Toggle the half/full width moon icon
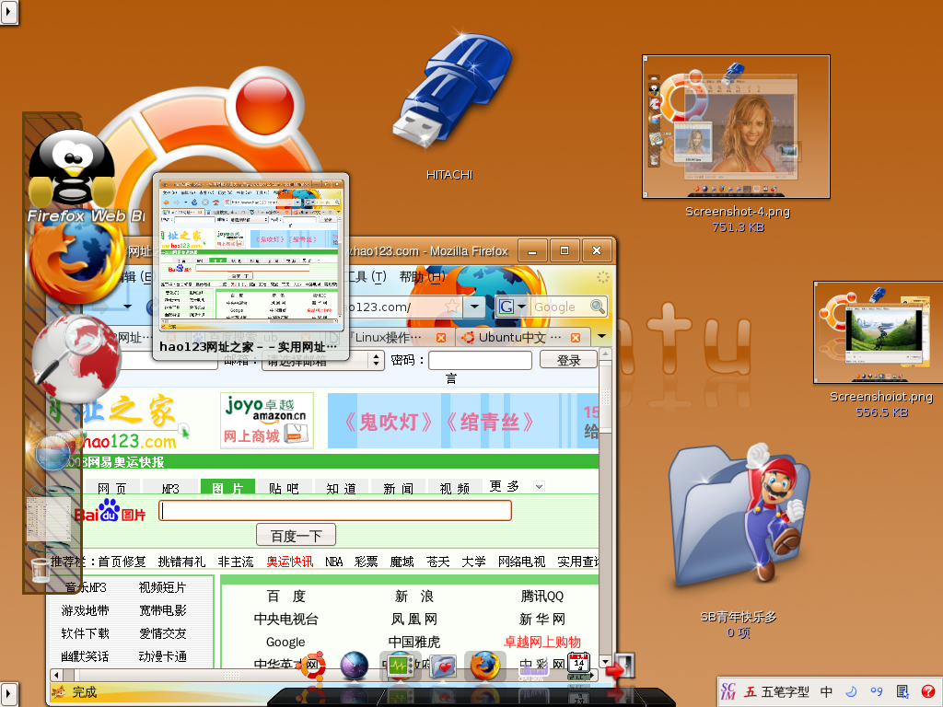This screenshot has height=707, width=943. [x=852, y=692]
